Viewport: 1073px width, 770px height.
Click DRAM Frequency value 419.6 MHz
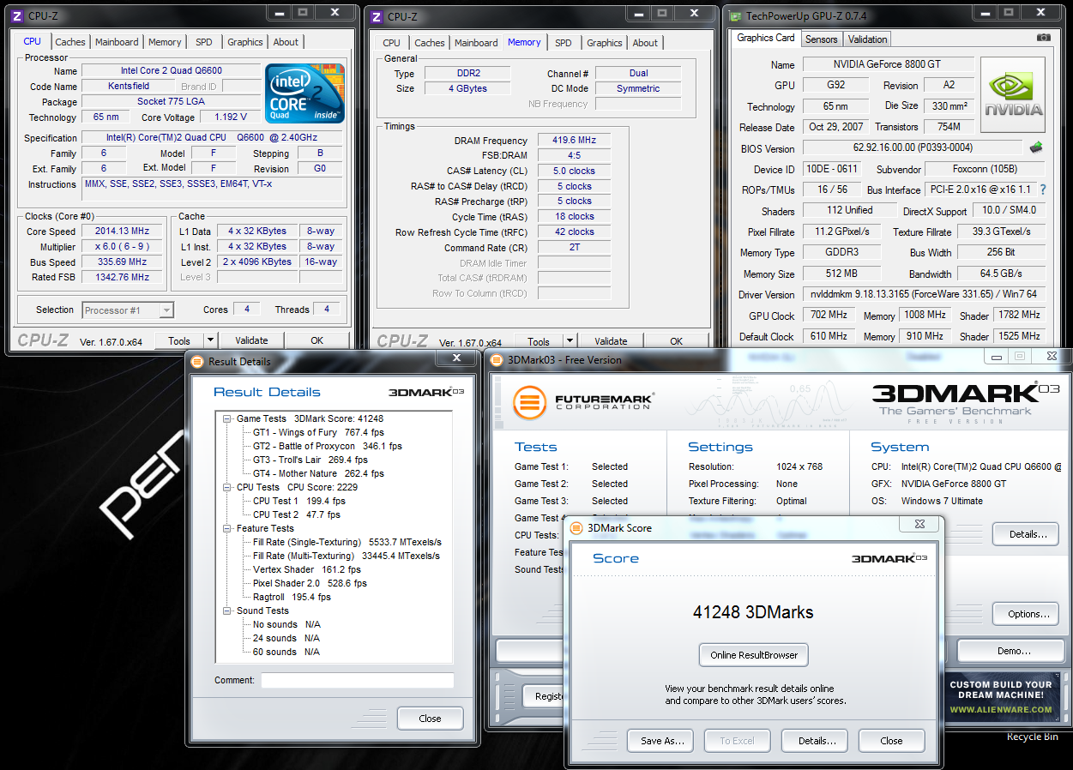point(575,141)
